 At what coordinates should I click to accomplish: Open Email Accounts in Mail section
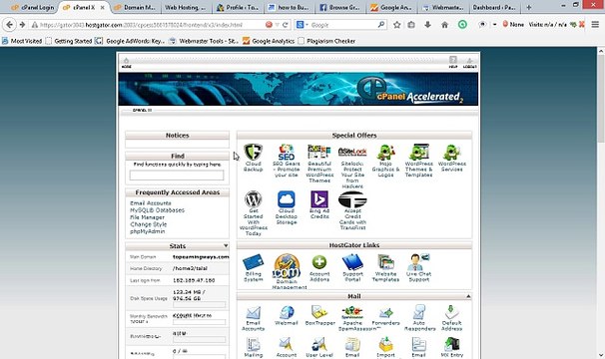[x=254, y=313]
